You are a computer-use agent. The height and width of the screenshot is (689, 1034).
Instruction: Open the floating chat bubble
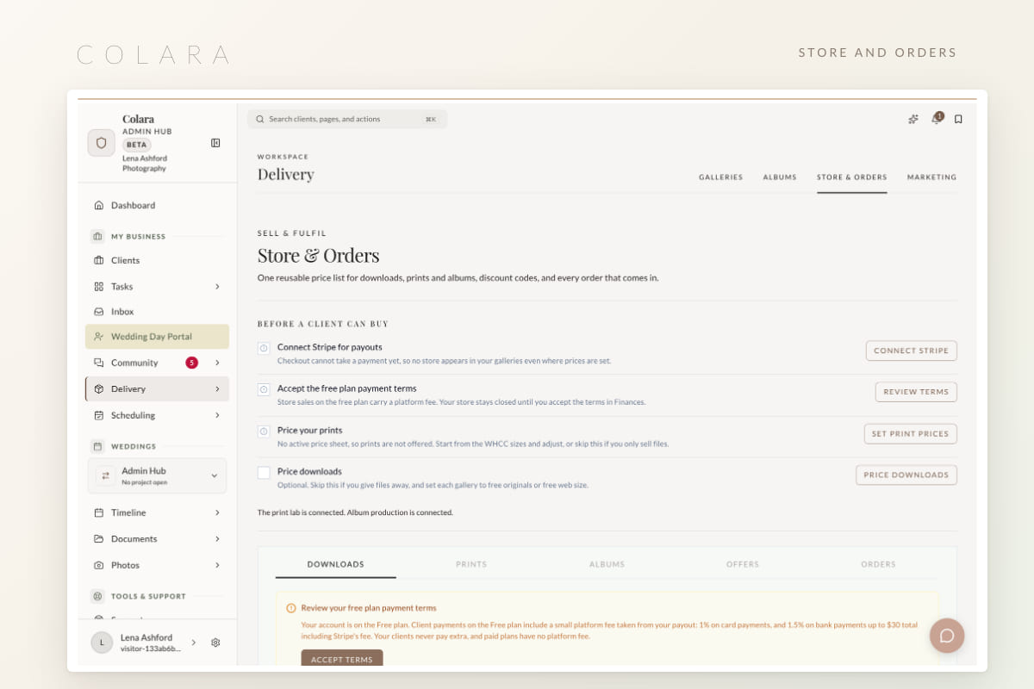click(946, 636)
